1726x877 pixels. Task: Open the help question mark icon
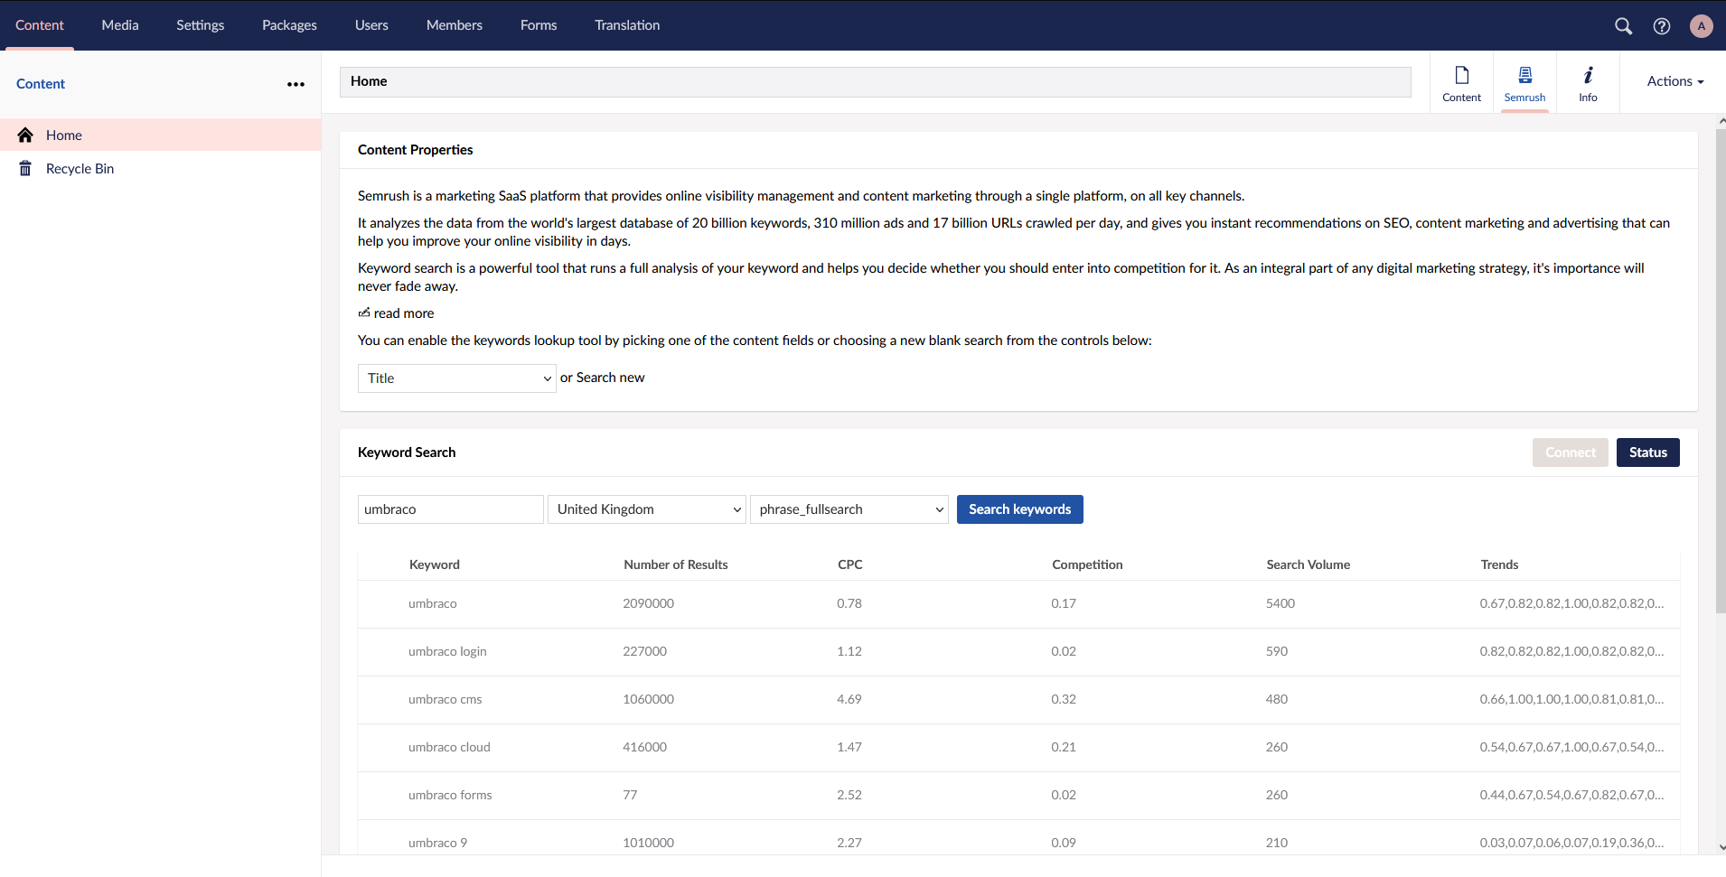click(x=1661, y=26)
